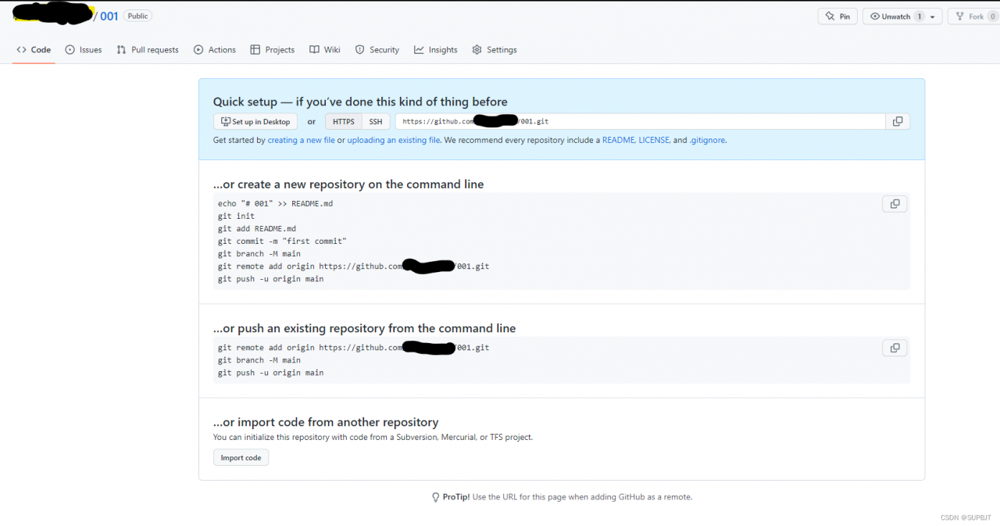
Task: Click the .gitignore link
Action: tap(707, 140)
